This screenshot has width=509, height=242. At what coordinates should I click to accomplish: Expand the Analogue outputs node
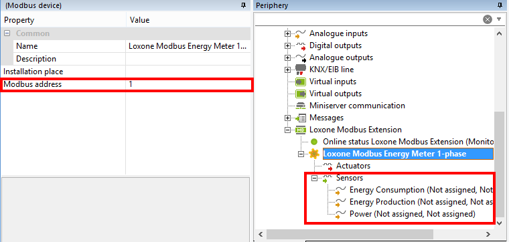coord(287,57)
